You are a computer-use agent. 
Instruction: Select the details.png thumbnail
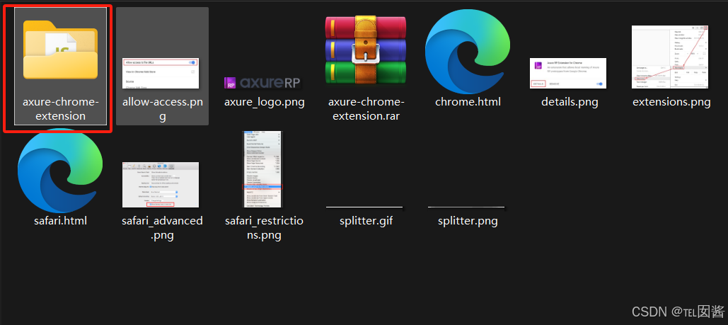click(568, 73)
